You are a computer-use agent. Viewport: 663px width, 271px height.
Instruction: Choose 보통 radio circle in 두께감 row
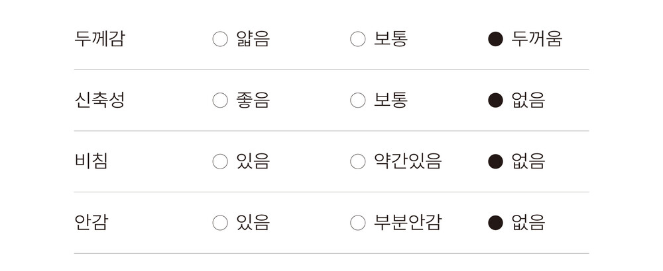358,39
